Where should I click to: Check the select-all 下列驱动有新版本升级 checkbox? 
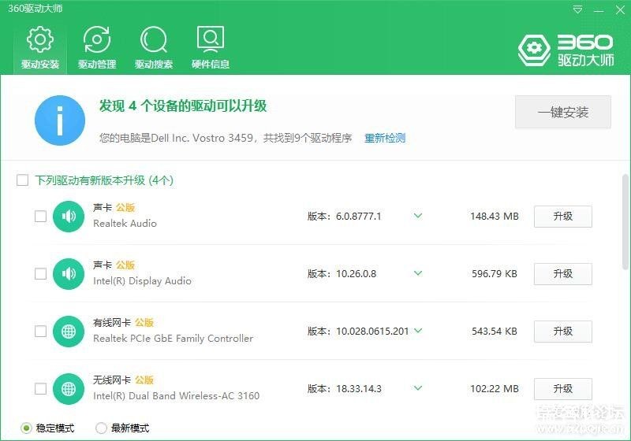pyautogui.click(x=23, y=180)
